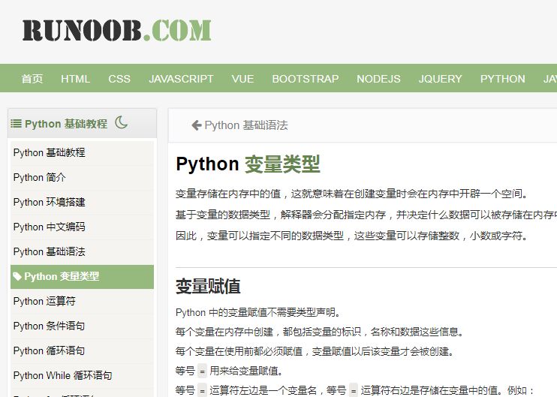Click the = code snippet before 用来给变量赋值
Screen dimensions: 557x397
pyautogui.click(x=202, y=371)
